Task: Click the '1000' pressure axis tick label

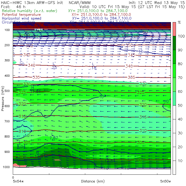Action: 6,167
